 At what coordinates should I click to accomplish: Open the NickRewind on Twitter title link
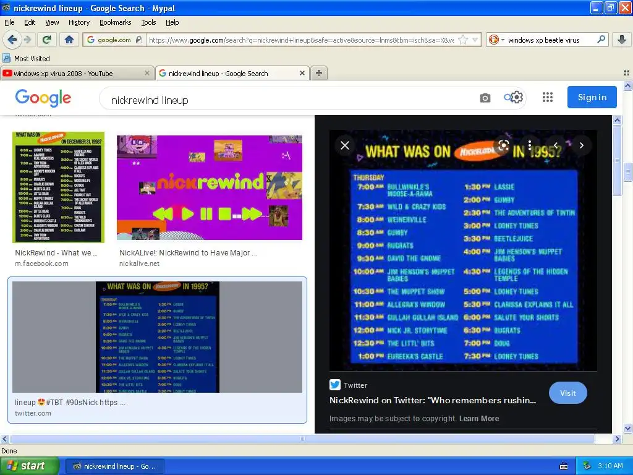point(432,400)
